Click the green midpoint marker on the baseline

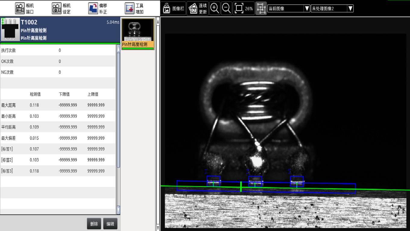point(241,187)
